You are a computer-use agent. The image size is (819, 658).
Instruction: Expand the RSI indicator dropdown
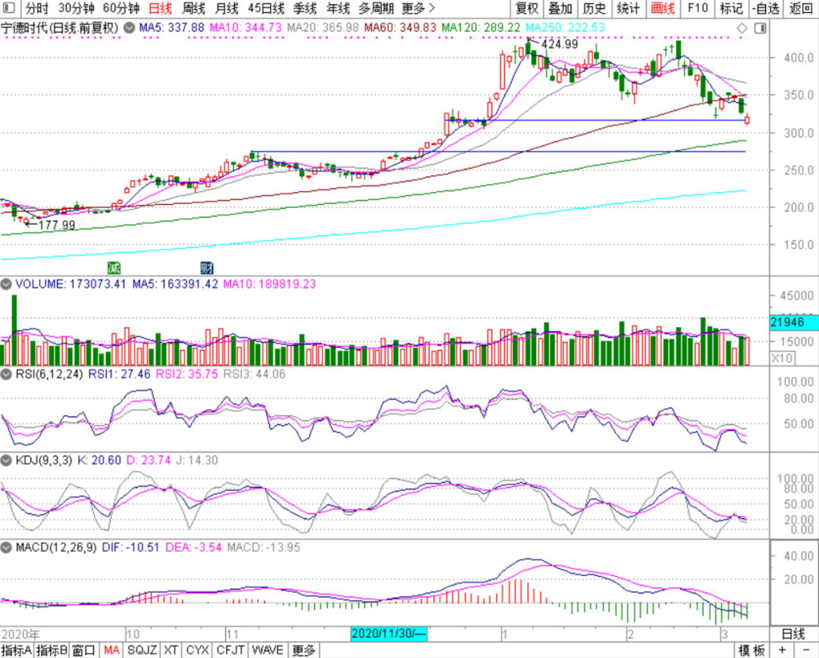(x=6, y=374)
